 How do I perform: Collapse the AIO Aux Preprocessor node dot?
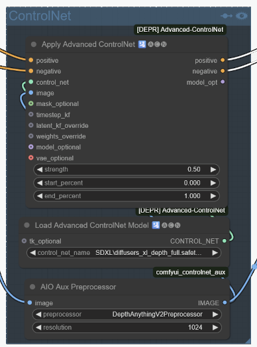pyautogui.click(x=32, y=287)
